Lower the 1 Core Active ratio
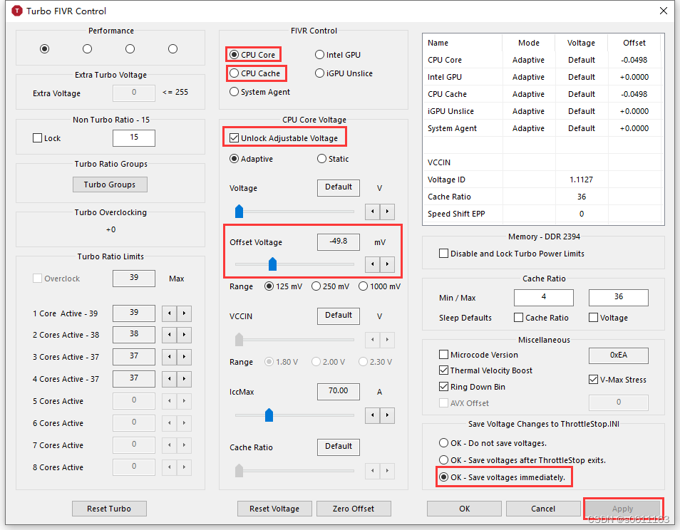Screen dimensions: 680x530 170,313
